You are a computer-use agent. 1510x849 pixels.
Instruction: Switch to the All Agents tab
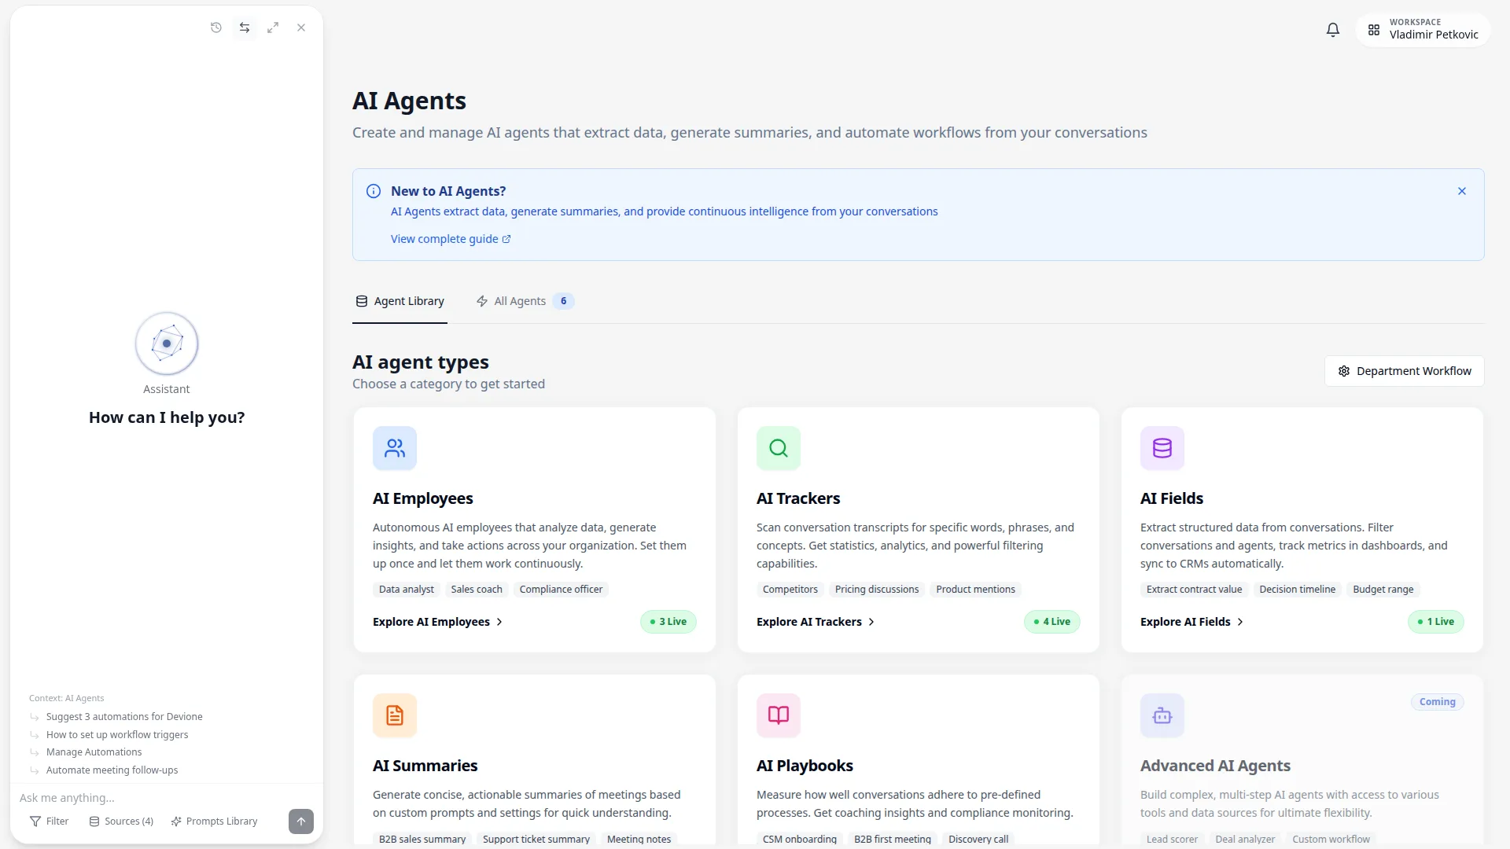(525, 301)
